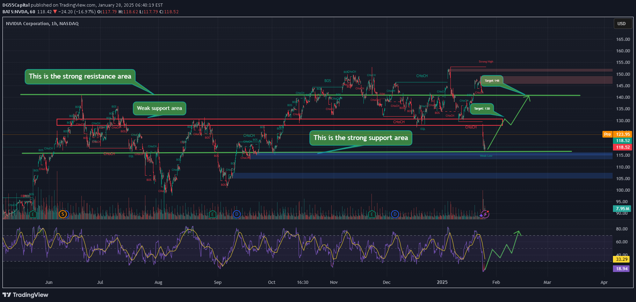Screen dimensions: 636x302
Task: Click the TradingView logo
Action: (x=25, y=295)
